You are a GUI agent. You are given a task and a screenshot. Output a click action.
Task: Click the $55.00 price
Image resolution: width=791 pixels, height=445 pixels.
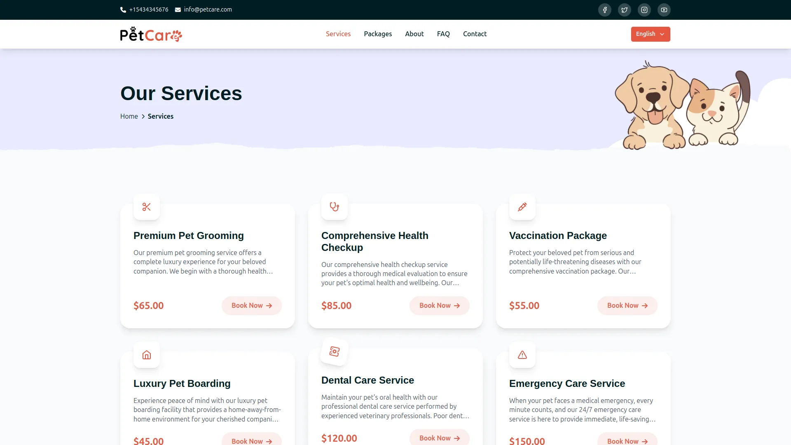524,306
